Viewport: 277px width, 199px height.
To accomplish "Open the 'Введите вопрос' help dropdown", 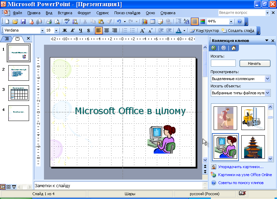I will pyautogui.click(x=267, y=13).
